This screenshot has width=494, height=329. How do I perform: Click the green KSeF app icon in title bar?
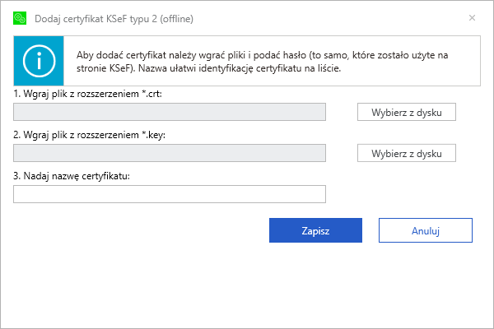tap(20, 17)
